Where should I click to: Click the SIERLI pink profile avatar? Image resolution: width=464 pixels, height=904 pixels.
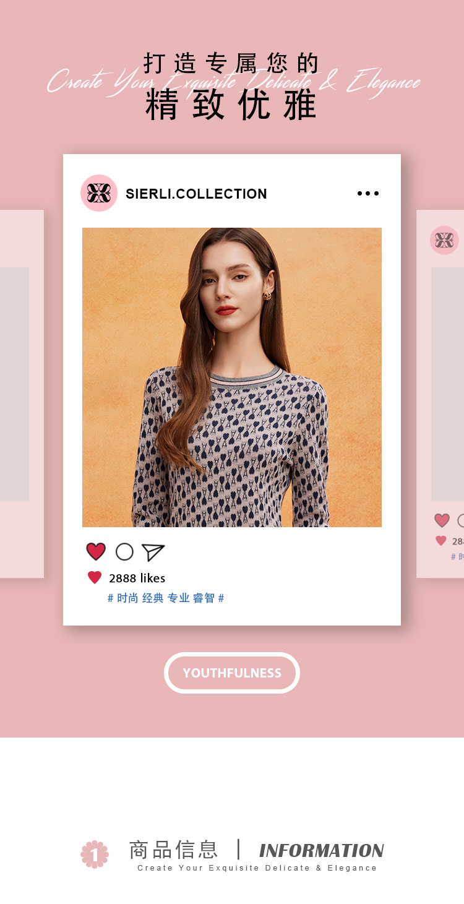(99, 193)
